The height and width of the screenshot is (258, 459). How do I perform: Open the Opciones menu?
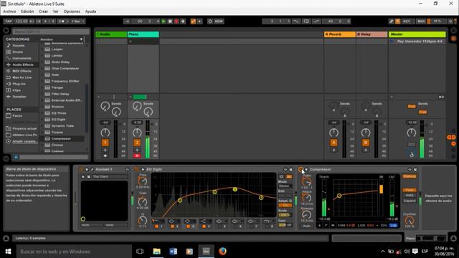pos(72,11)
